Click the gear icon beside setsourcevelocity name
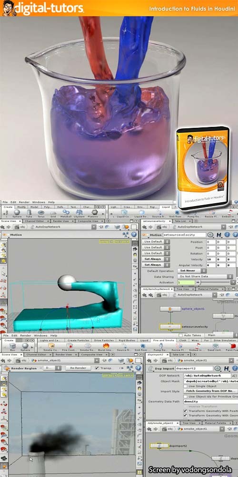The height and width of the screenshot is (477, 238). click(210, 235)
